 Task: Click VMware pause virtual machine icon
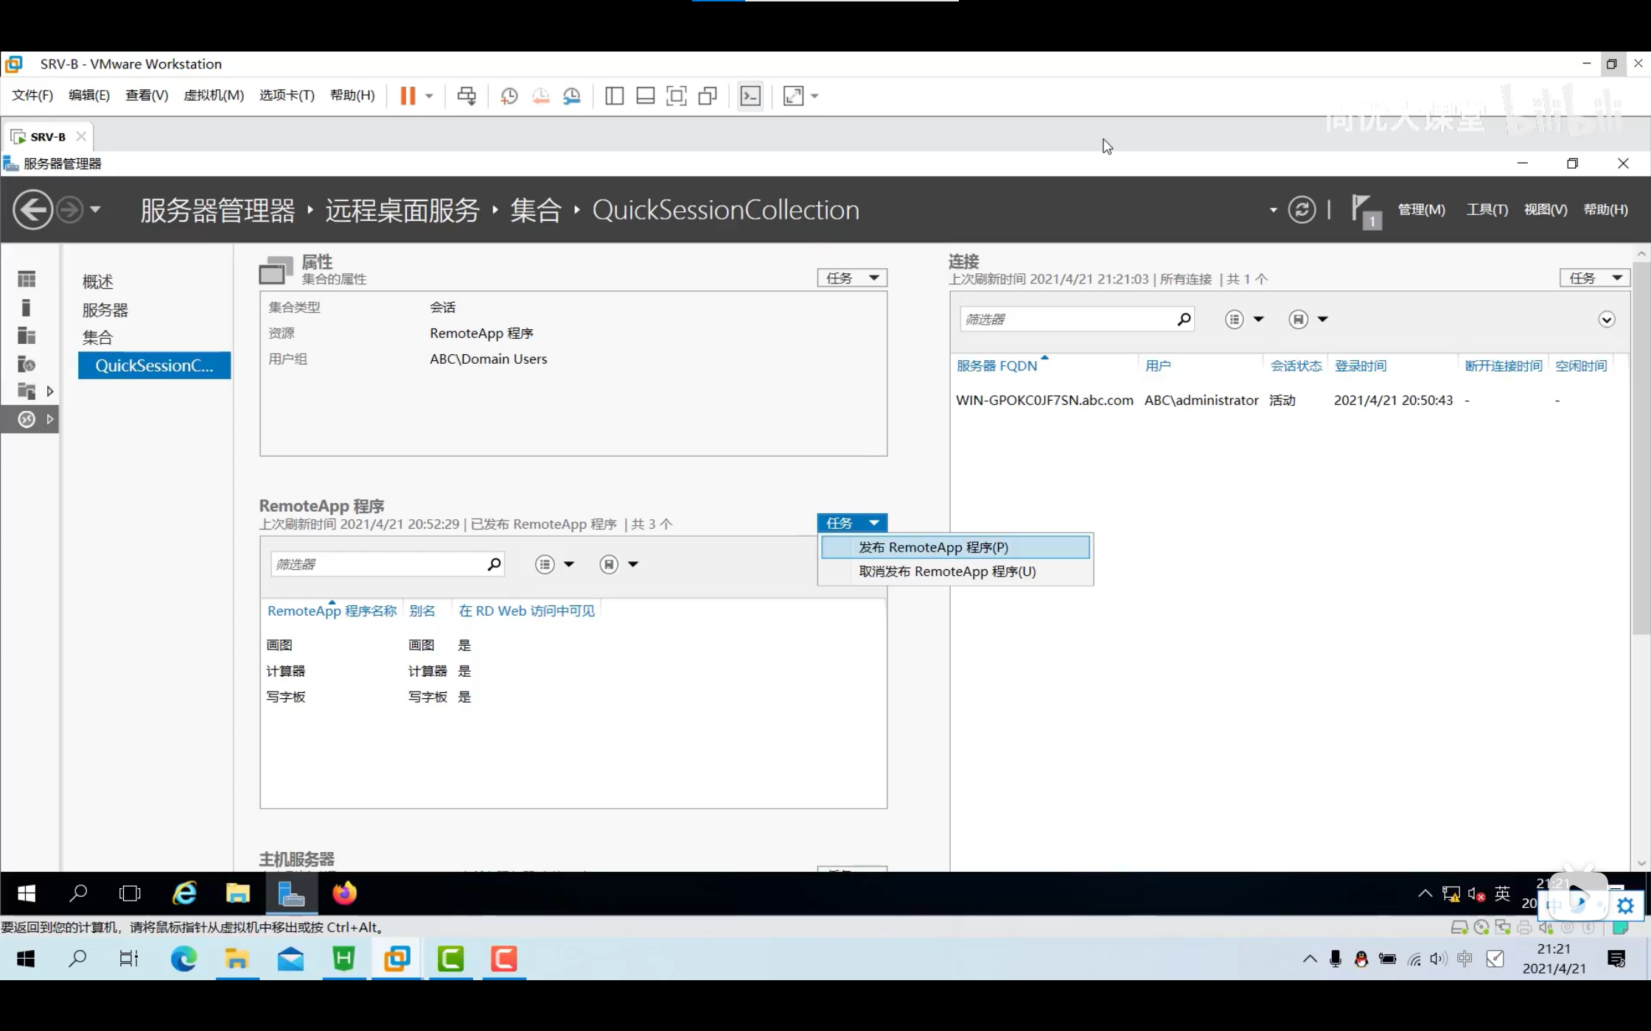click(408, 96)
